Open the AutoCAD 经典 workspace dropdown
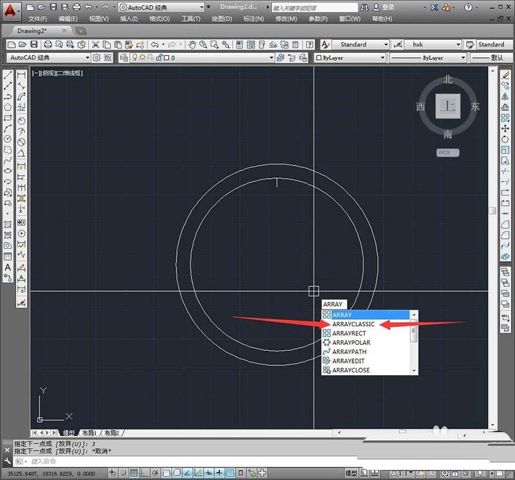Viewport: 515px width, 480px height. pyautogui.click(x=161, y=7)
